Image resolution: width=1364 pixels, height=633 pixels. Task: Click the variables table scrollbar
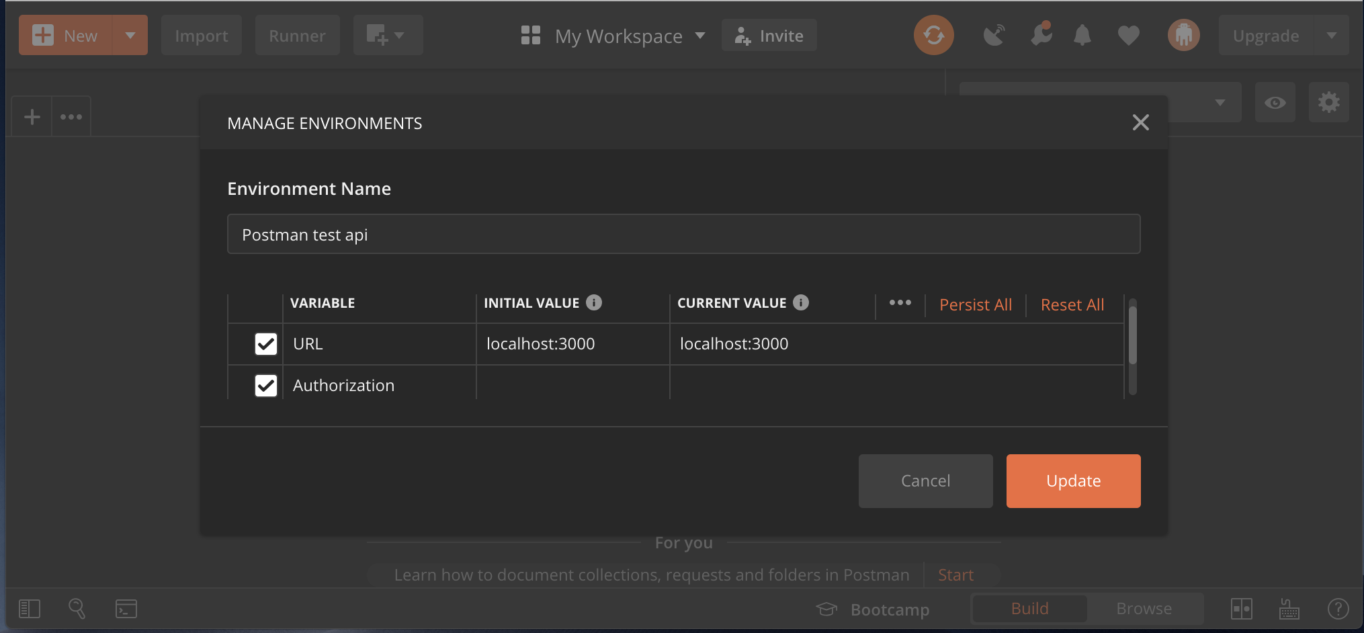click(x=1133, y=336)
